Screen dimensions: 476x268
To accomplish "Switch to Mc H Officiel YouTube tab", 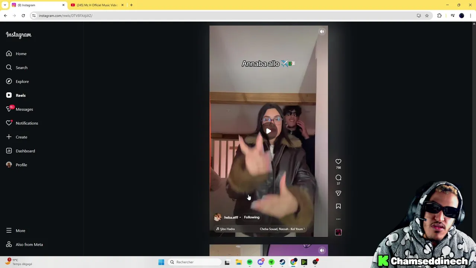I will 97,5.
